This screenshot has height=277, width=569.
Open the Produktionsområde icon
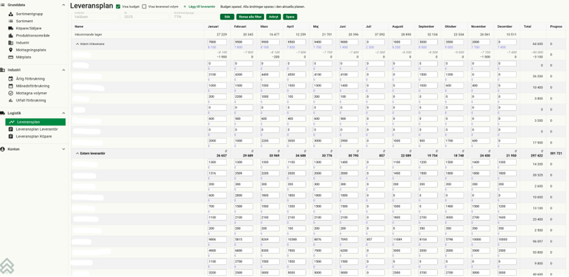10,35
